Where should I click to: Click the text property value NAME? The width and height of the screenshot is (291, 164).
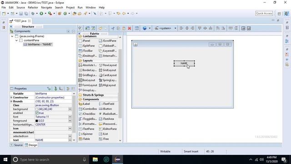tap(39, 140)
